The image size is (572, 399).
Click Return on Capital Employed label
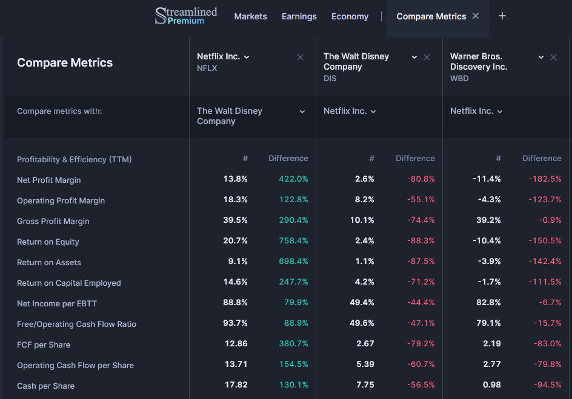click(x=69, y=283)
